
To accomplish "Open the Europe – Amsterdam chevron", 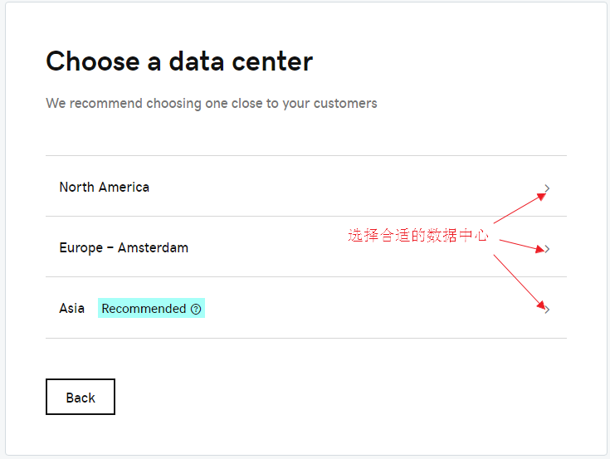I will (547, 249).
